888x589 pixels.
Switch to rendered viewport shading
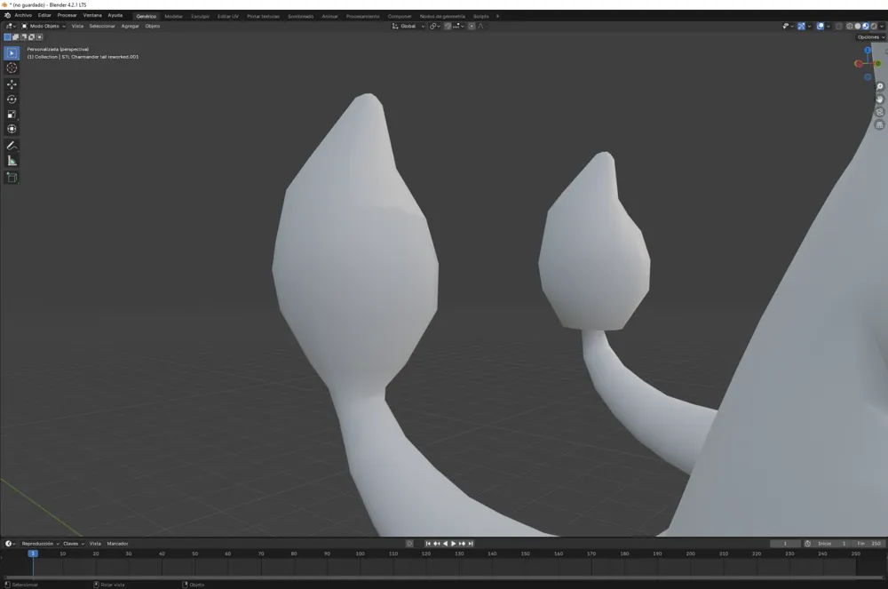874,26
